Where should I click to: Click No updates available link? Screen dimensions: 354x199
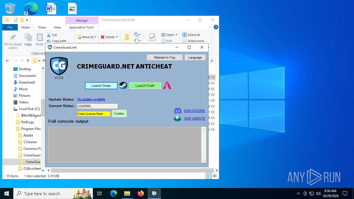91,99
